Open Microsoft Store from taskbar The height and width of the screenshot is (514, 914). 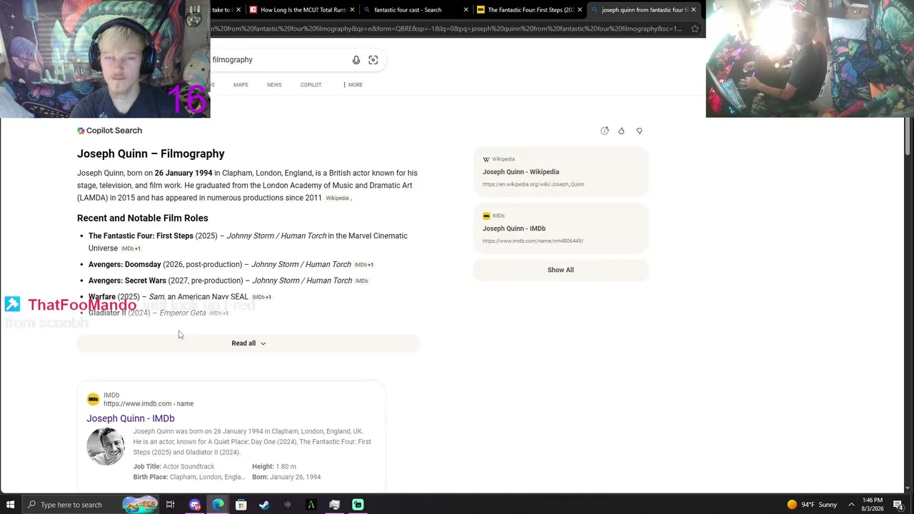pos(241,505)
